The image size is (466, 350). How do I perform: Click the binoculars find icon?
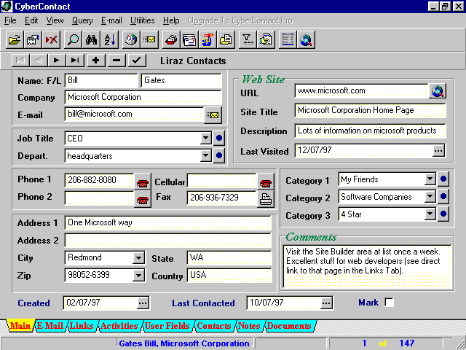[x=92, y=40]
